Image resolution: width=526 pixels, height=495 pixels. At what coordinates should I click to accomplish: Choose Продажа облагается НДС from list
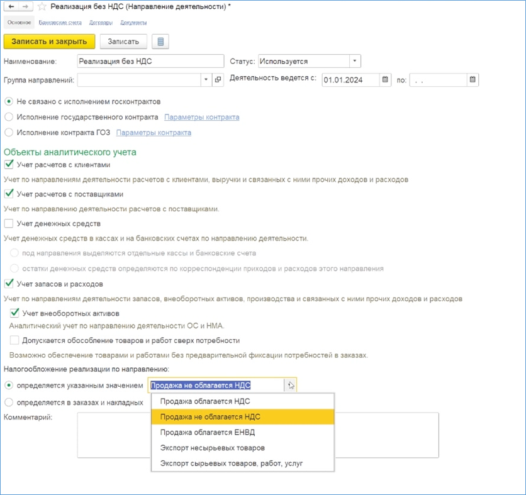pos(243,401)
